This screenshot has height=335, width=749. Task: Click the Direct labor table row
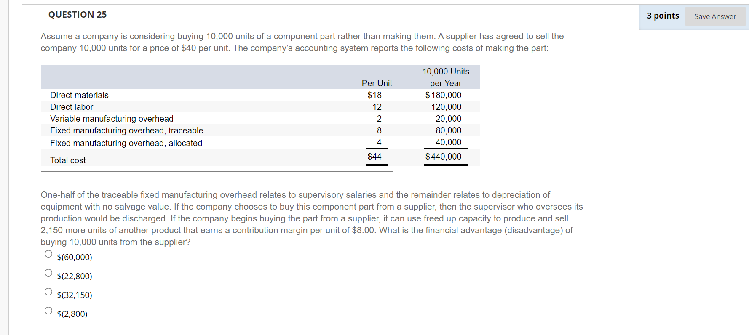point(71,107)
